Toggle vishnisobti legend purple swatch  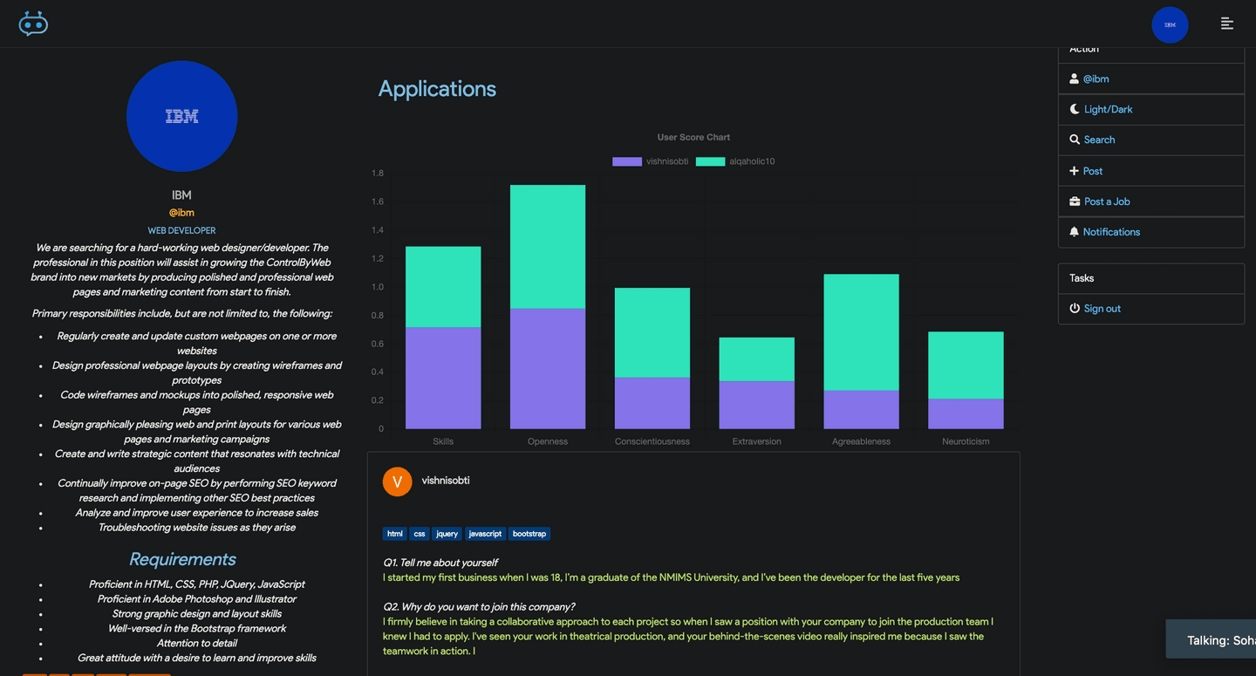626,161
